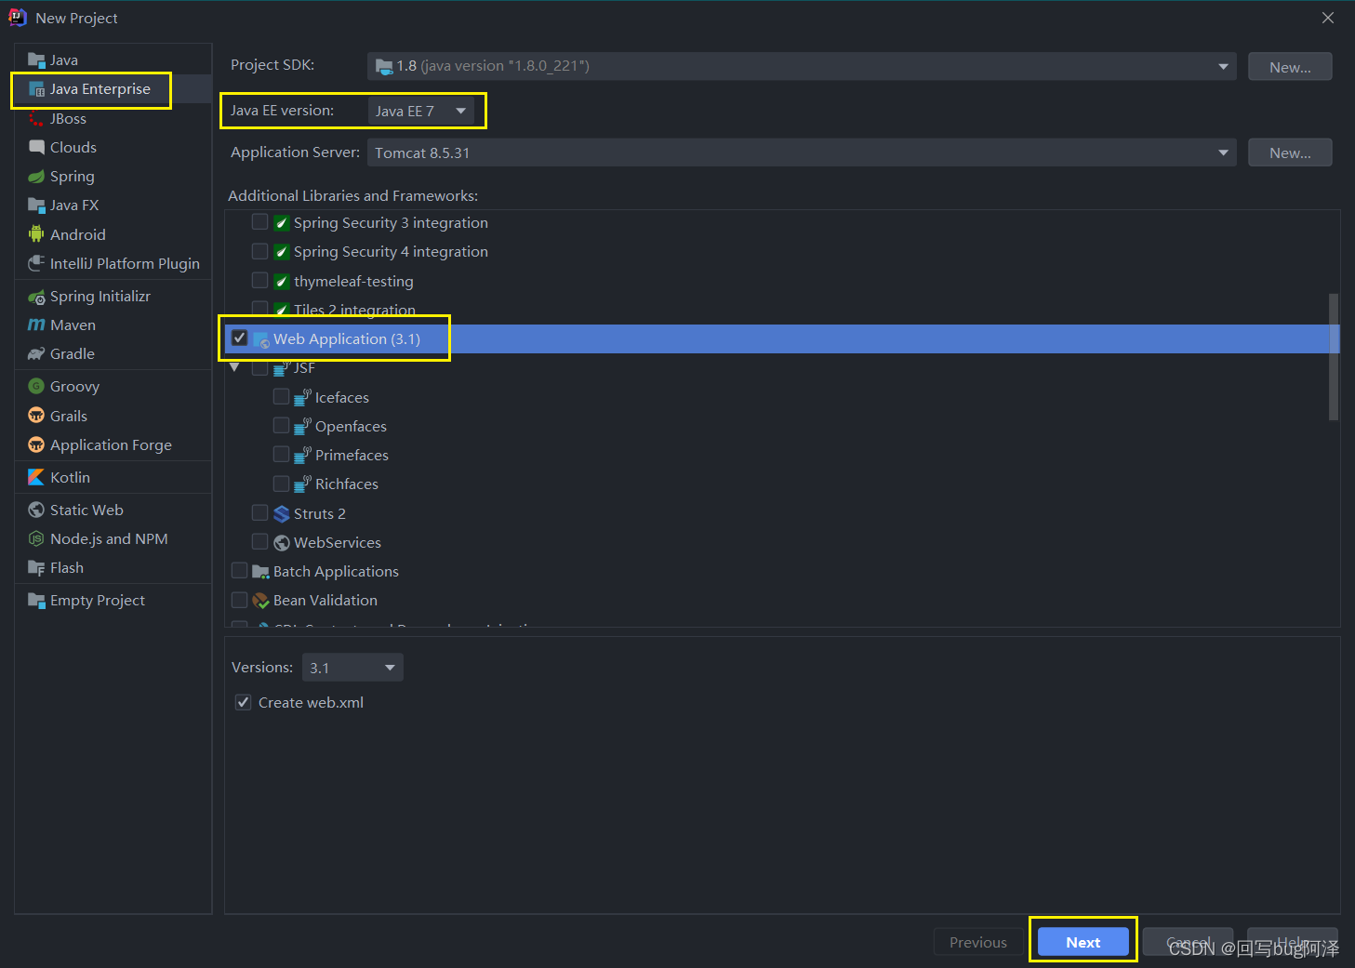Click the Help button
Viewport: 1355px width, 968px height.
click(x=1293, y=942)
